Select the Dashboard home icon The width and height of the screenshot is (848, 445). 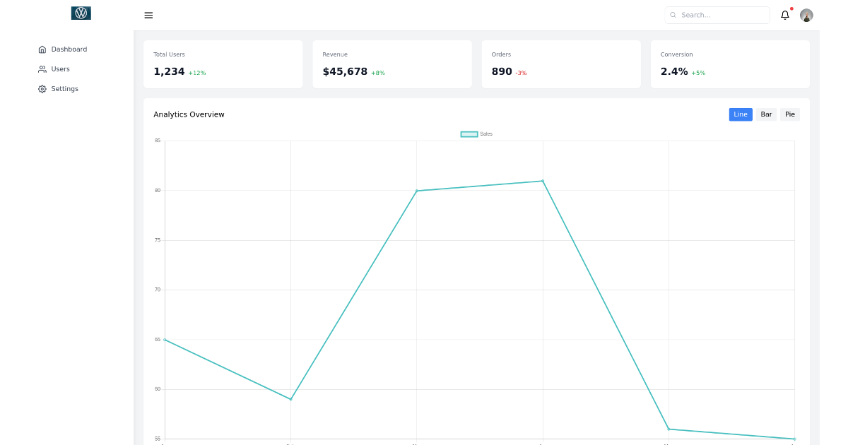coord(42,49)
